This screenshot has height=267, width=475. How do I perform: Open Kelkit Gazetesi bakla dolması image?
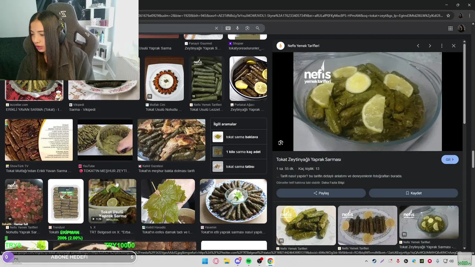(x=171, y=140)
